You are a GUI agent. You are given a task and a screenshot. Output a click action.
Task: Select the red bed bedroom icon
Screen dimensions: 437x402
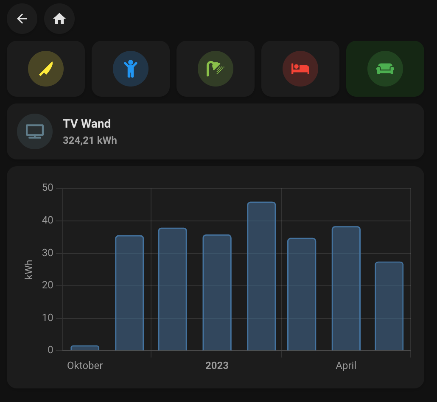300,69
